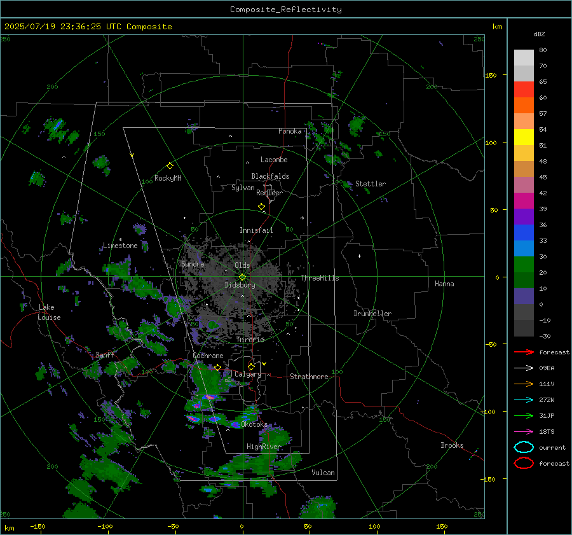The image size is (572, 535).
Task: Select the 80 dBZ light gray swatch
Action: pyautogui.click(x=524, y=58)
